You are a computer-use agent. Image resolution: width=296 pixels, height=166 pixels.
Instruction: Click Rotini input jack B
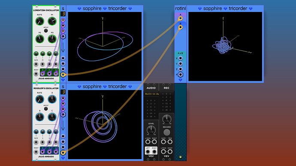(x=180, y=27)
